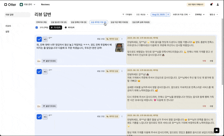The height and width of the screenshot is (136, 224).
Task: Click the 불향가득제육 store tag on 임** review
Action: (x=49, y=61)
